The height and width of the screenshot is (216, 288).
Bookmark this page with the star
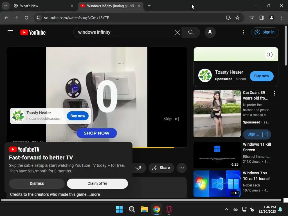[x=237, y=18]
